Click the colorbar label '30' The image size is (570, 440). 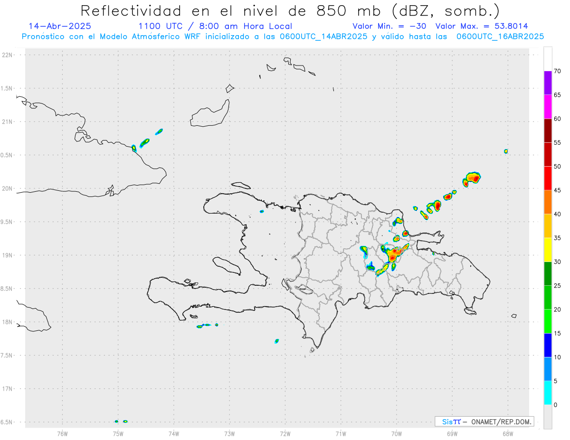tap(557, 262)
